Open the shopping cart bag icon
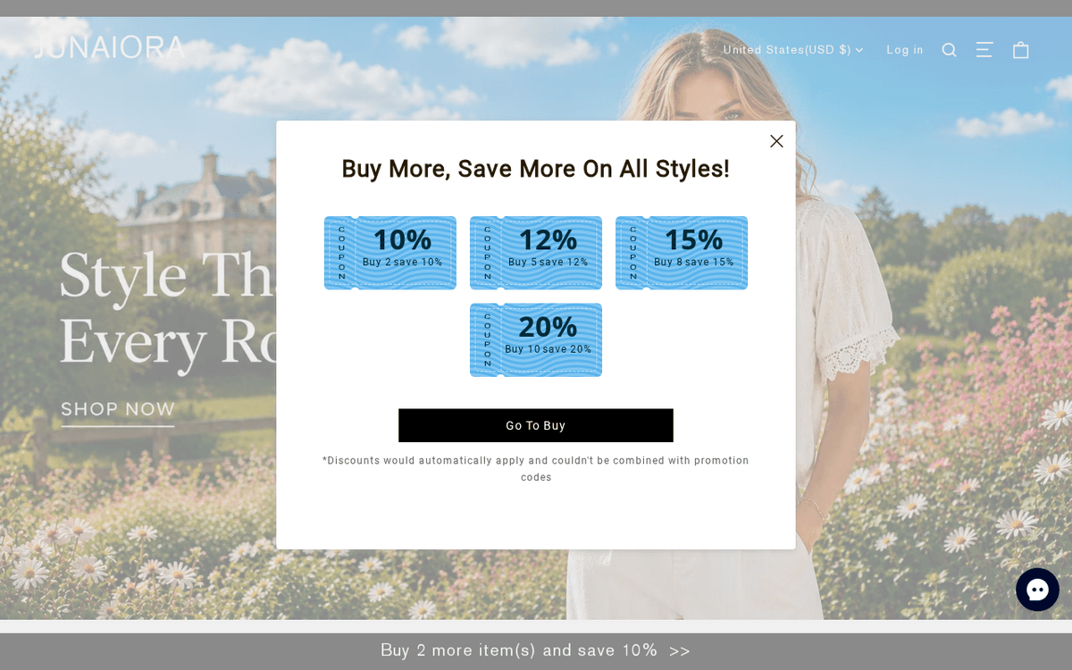This screenshot has height=670, width=1072. point(1021,50)
